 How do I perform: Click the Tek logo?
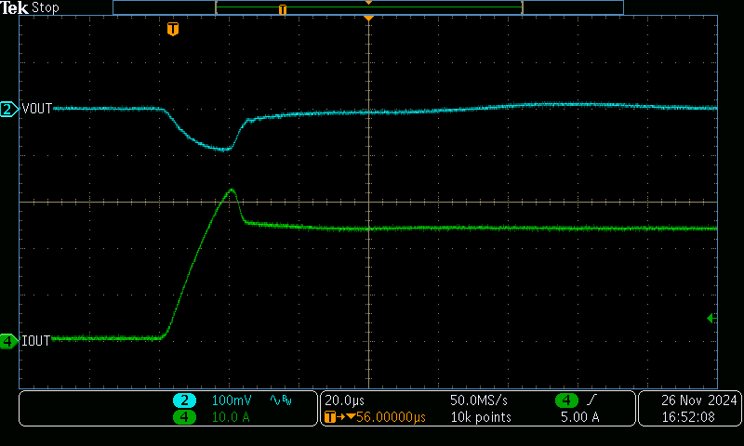(x=15, y=7)
